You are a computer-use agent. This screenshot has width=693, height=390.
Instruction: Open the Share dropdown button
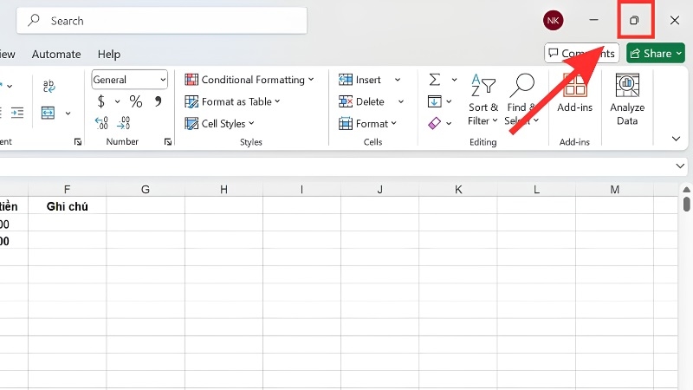[x=656, y=54]
